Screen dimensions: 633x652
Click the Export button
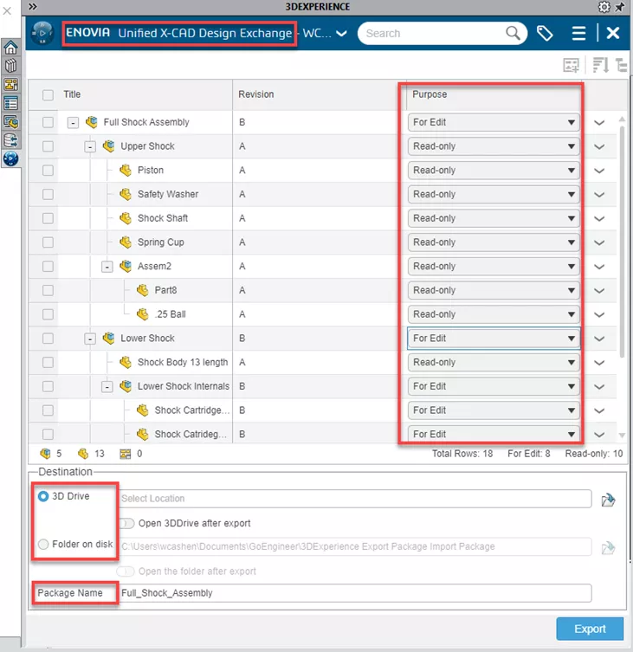pos(591,629)
